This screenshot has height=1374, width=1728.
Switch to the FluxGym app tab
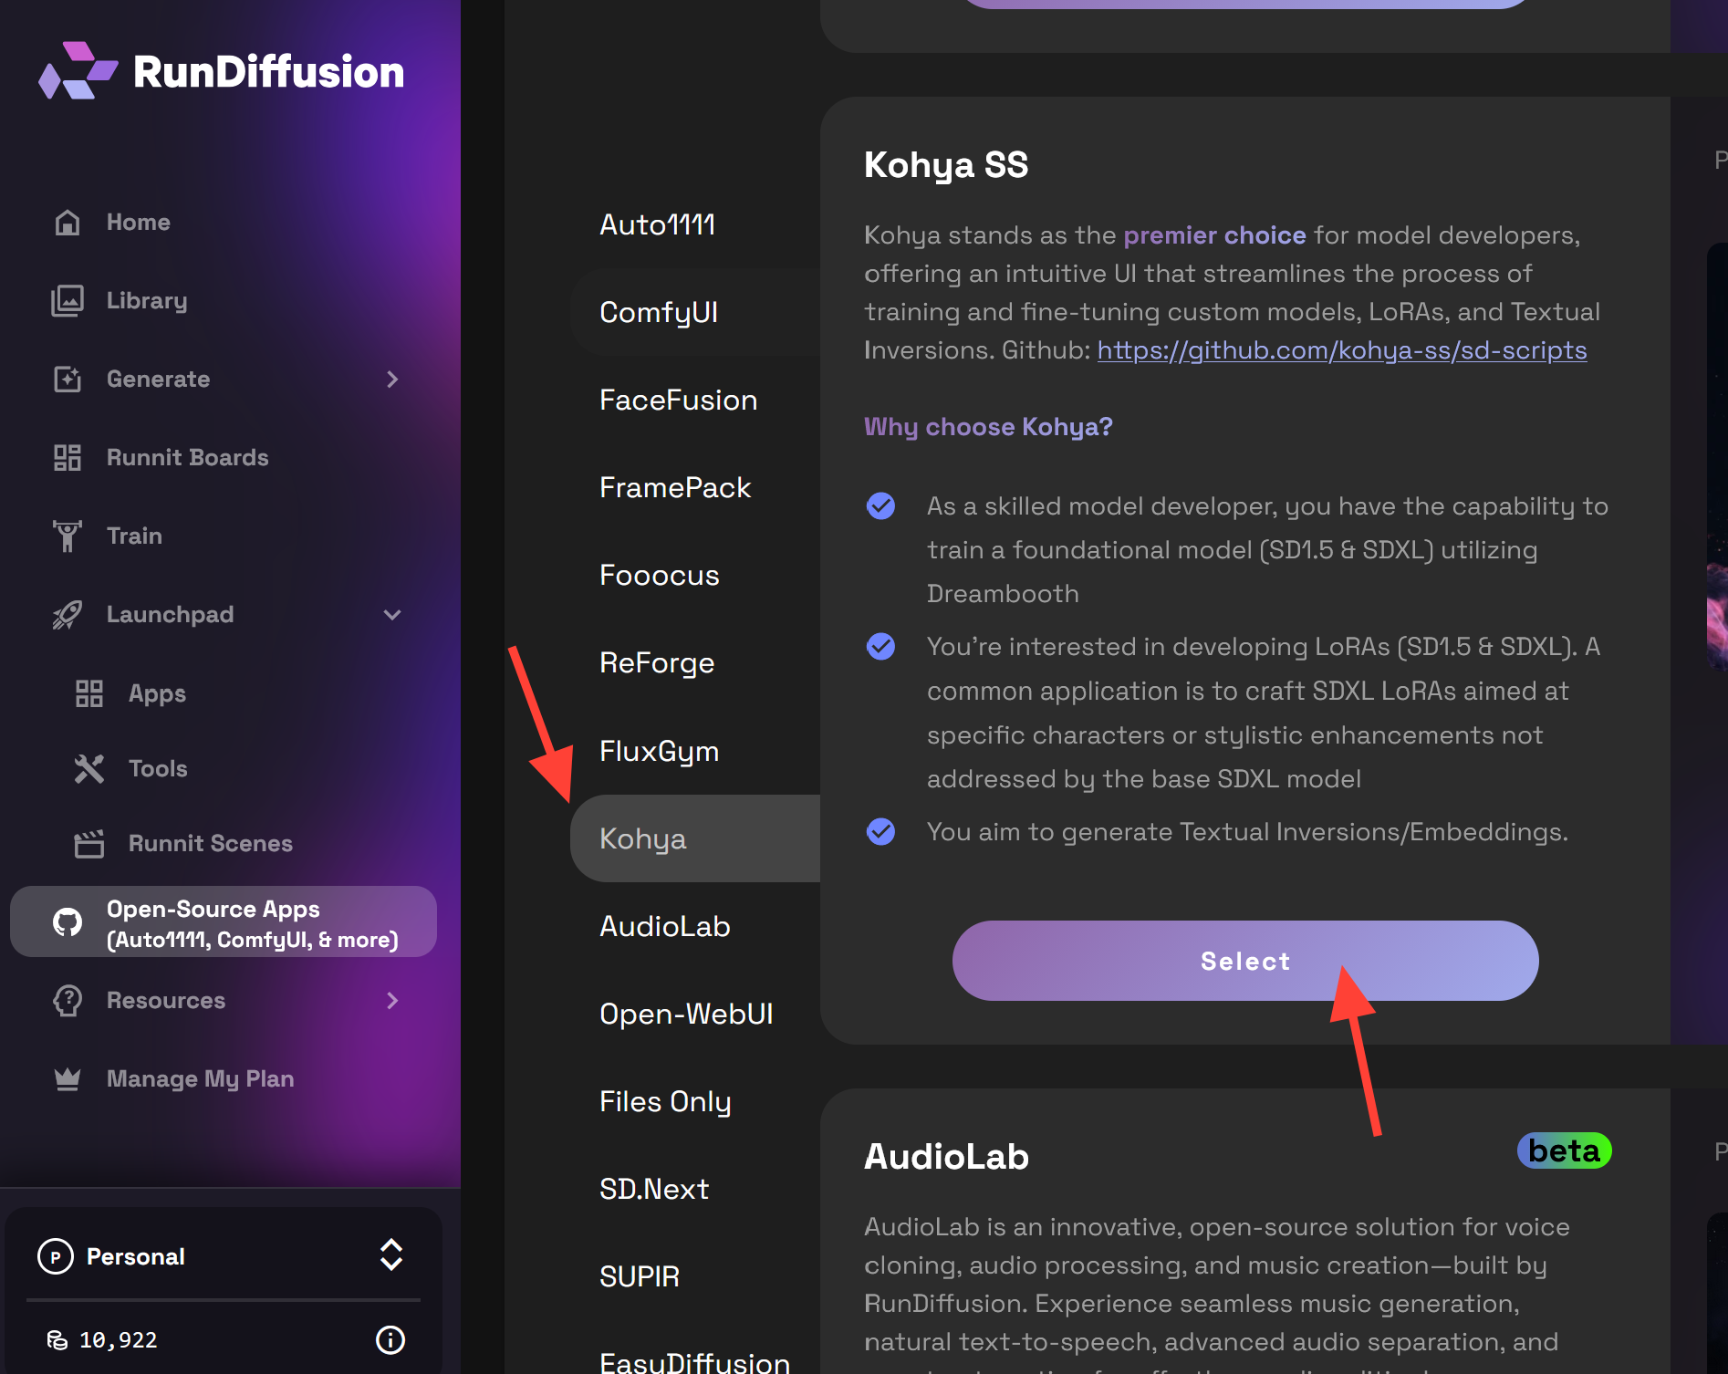pyautogui.click(x=659, y=751)
